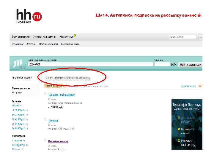Open the submenu item right of Поиск по компании

71,44
